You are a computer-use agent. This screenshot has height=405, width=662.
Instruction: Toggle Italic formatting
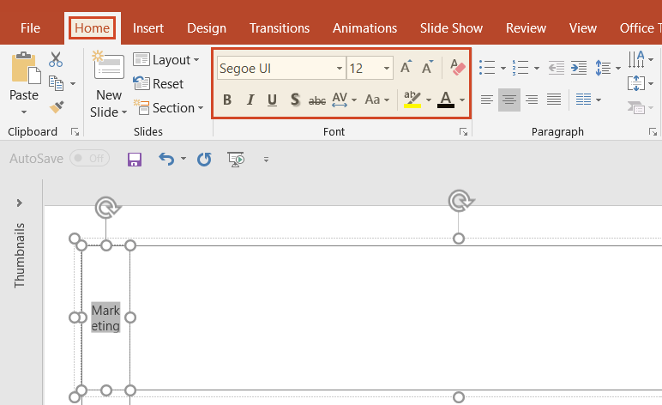pos(250,100)
